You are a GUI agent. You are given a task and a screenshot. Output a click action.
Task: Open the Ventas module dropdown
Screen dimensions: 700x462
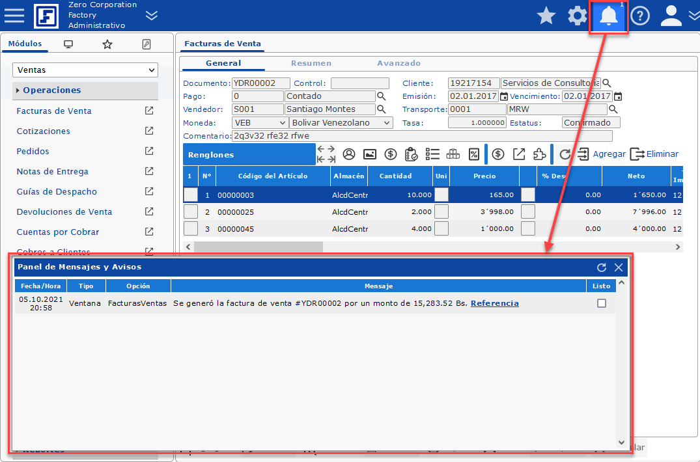coord(85,70)
